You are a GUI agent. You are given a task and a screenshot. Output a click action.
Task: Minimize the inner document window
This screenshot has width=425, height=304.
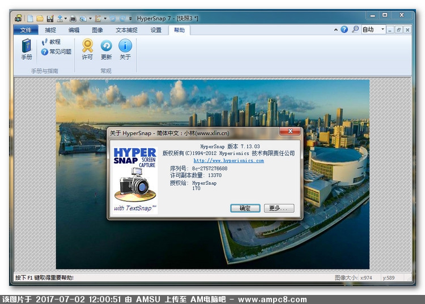tap(390, 30)
